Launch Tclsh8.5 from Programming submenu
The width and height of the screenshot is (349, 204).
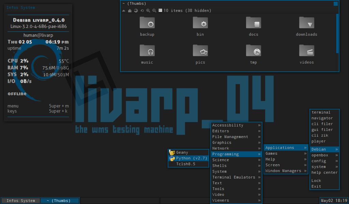(x=188, y=164)
